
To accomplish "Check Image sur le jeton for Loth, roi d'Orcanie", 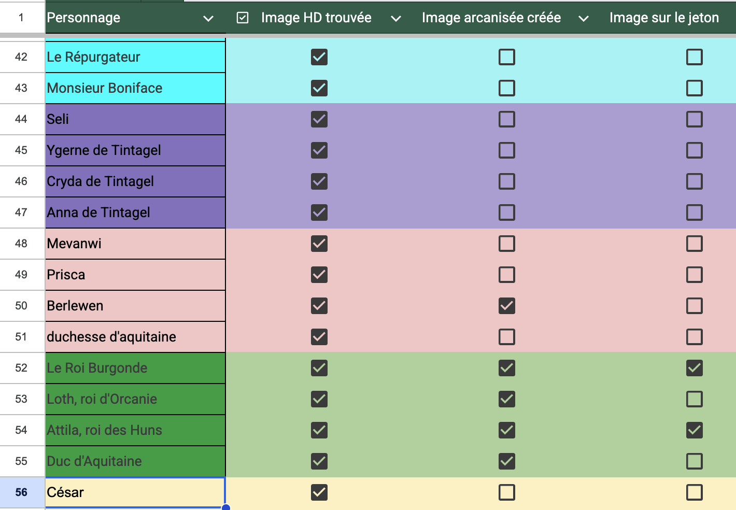I will point(695,399).
